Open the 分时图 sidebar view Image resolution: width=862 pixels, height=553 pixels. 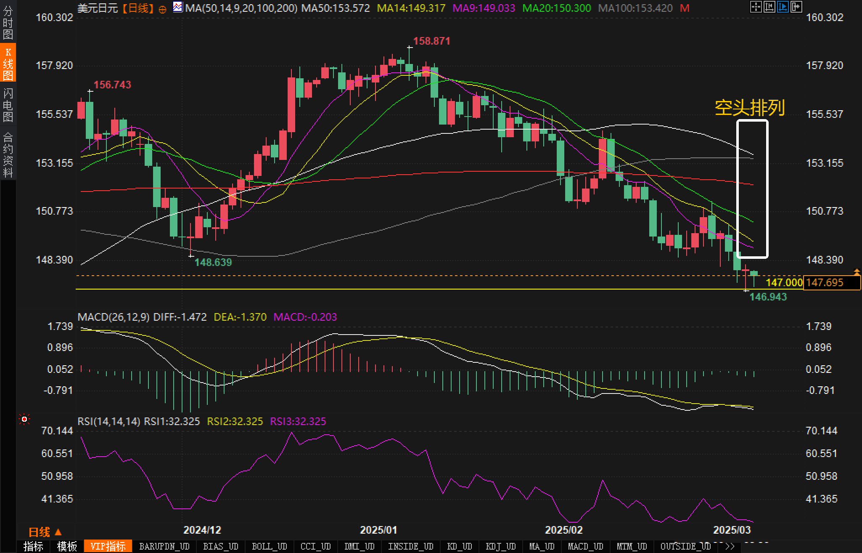[x=8, y=22]
